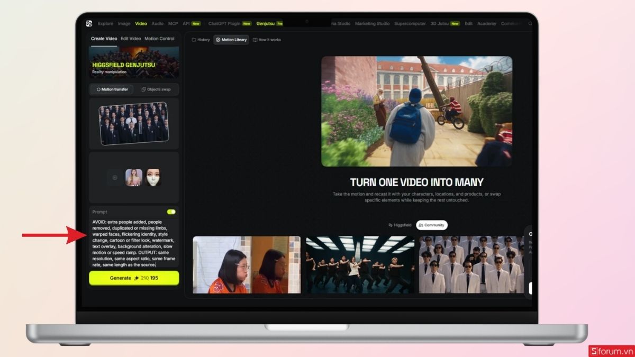635x357 pixels.
Task: Open the Image menu
Action: 124,24
